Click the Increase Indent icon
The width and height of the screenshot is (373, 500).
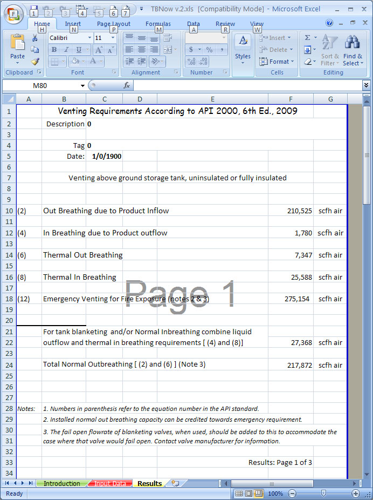(142, 61)
